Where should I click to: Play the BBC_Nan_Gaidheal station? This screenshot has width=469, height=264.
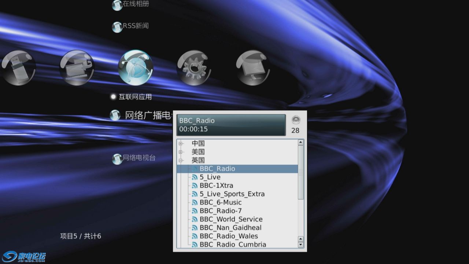230,228
